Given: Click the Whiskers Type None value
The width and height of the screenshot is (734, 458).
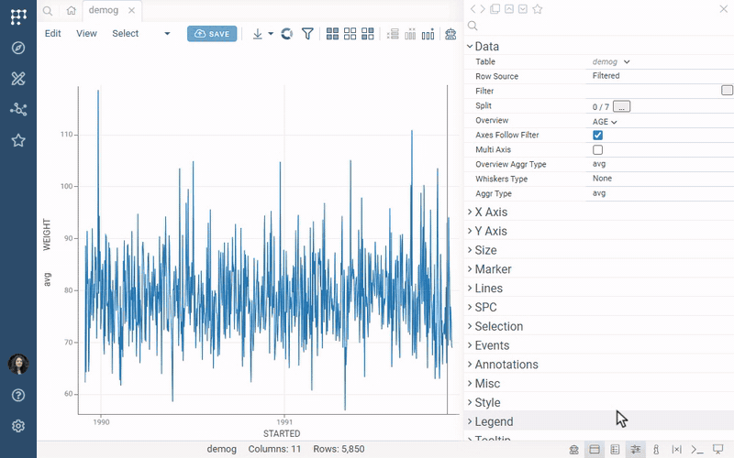Looking at the screenshot, I should [603, 179].
